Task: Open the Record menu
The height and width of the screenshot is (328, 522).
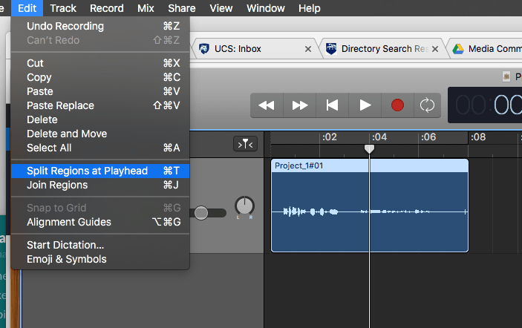Action: click(x=106, y=8)
